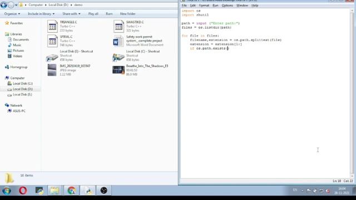
Task: Click Local Disk (D:) in address breadcrumb
Action: [58, 5]
